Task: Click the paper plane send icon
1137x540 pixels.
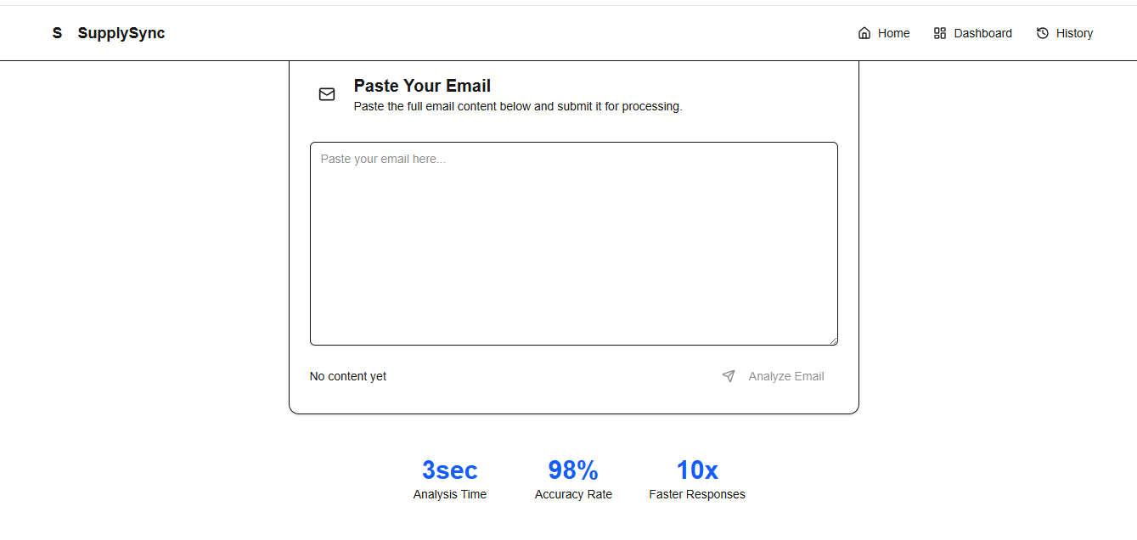Action: [x=729, y=376]
